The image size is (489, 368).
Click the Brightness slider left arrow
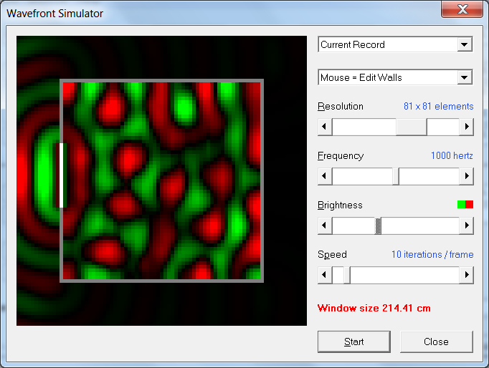(x=324, y=226)
